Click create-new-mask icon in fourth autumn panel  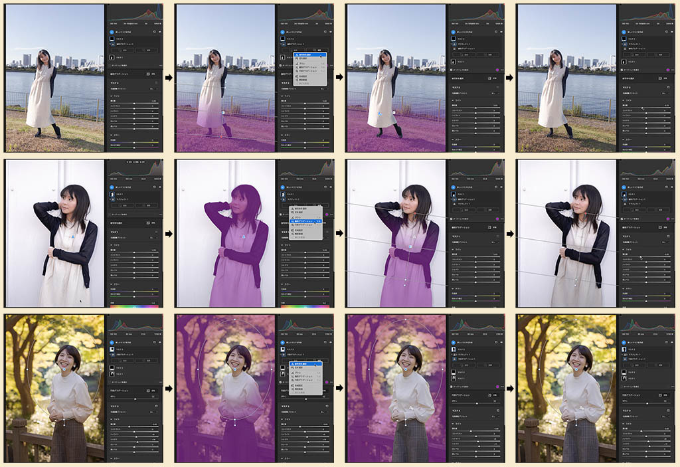[x=624, y=342]
